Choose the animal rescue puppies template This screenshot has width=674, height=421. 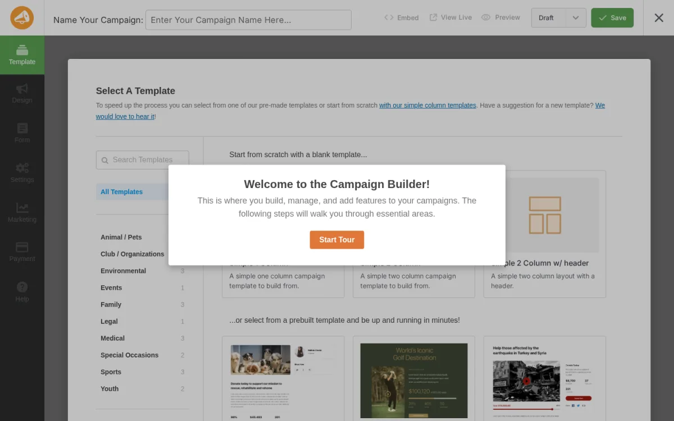click(283, 378)
